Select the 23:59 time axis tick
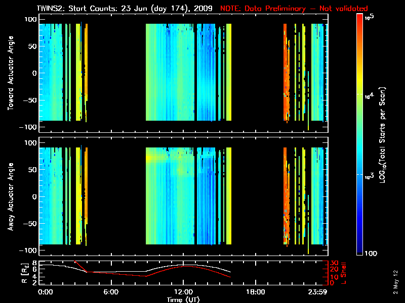This screenshot has width=405, height=303. [318, 292]
